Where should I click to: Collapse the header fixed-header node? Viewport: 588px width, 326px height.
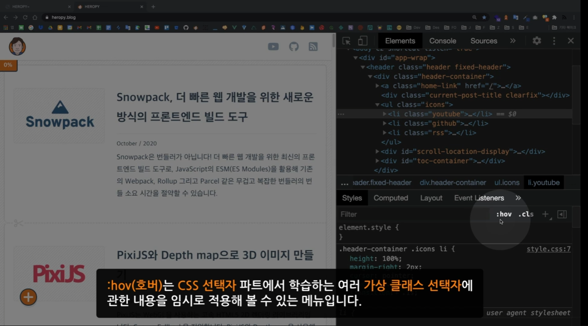pos(363,67)
